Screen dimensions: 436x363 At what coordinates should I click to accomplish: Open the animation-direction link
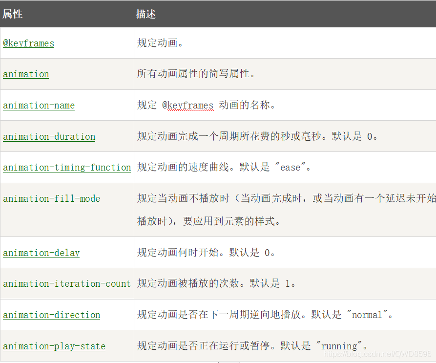(51, 315)
